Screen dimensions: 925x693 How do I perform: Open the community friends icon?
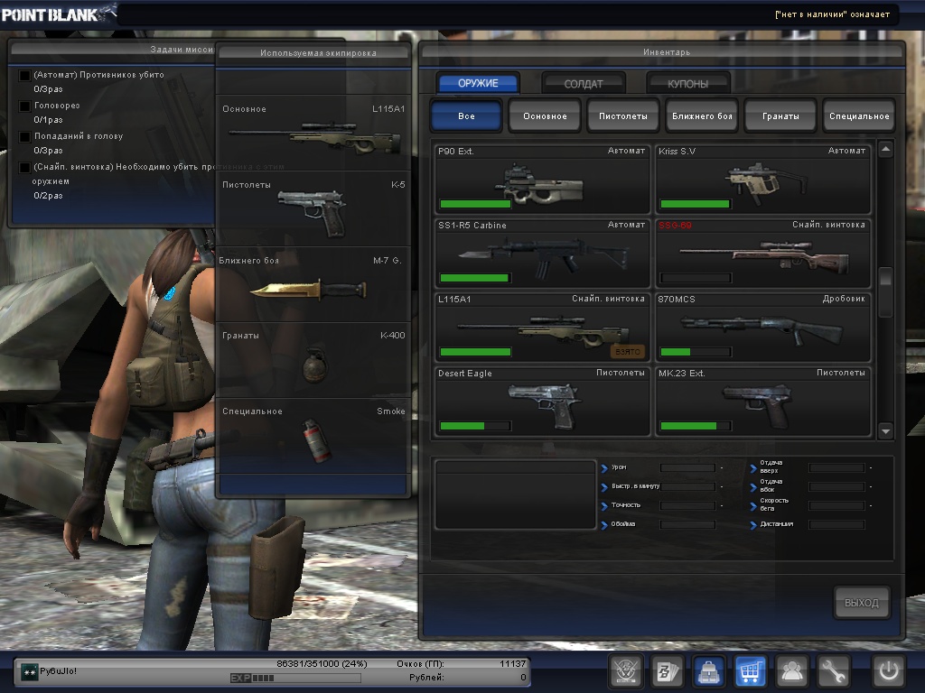(x=792, y=671)
